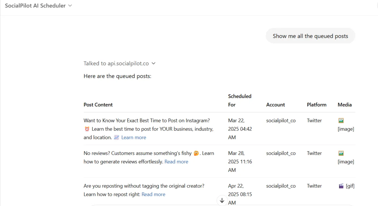
Task: Click the clapperboard gif icon in the reposting post row
Action: [x=341, y=186]
